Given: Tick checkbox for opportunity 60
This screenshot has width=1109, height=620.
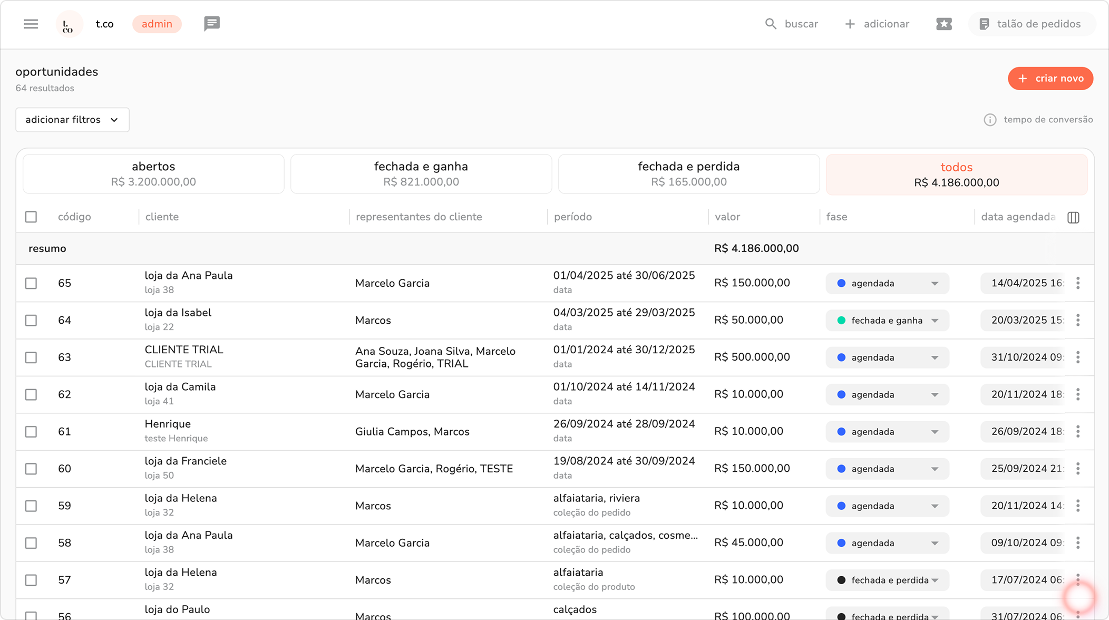Looking at the screenshot, I should 31,469.
